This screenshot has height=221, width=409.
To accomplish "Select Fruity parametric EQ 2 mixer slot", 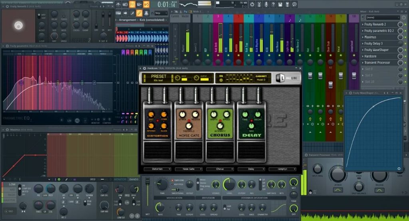I will tap(379, 31).
